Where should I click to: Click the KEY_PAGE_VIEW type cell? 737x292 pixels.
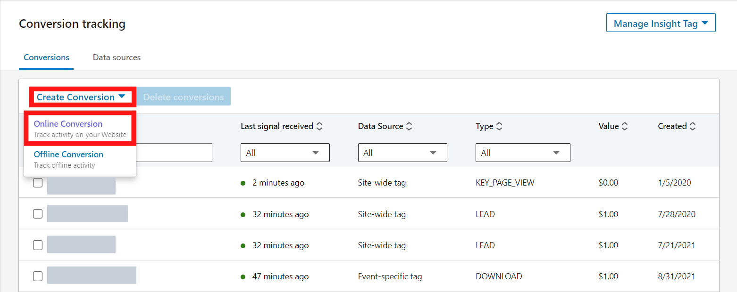coord(505,183)
